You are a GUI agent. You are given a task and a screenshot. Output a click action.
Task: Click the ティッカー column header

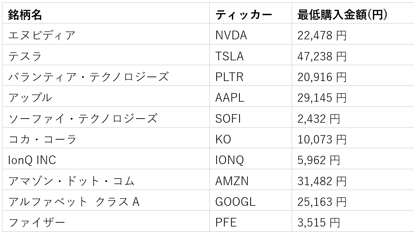point(243,14)
